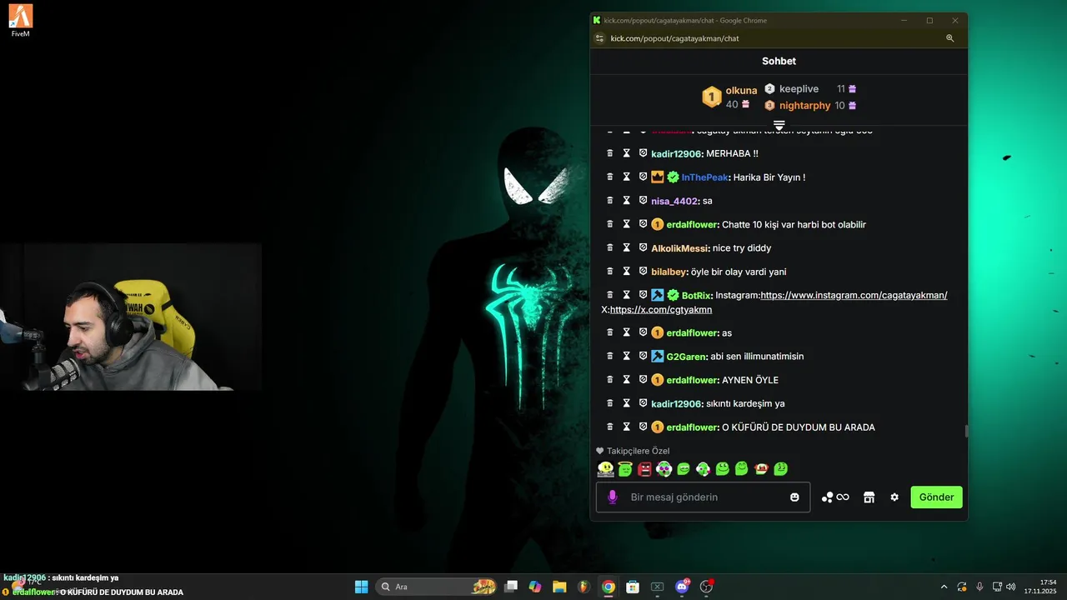Hourglass icon on AlkolikMessi's "nice try diddy" row
Image resolution: width=1067 pixels, height=600 pixels.
[x=626, y=247]
